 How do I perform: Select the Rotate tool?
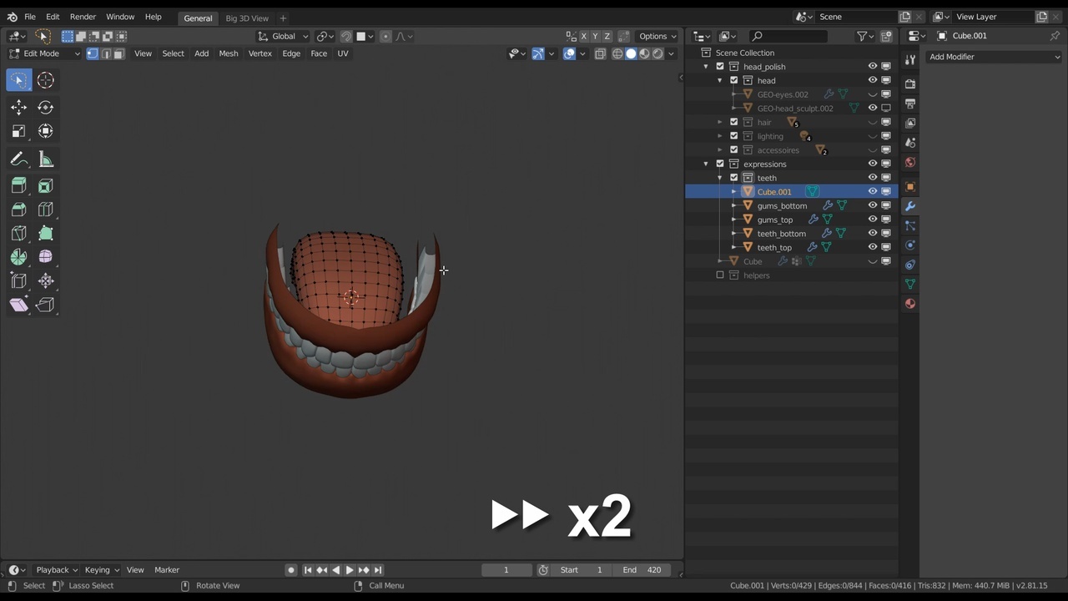(x=45, y=107)
